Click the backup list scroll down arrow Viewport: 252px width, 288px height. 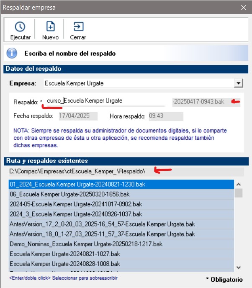[239, 267]
